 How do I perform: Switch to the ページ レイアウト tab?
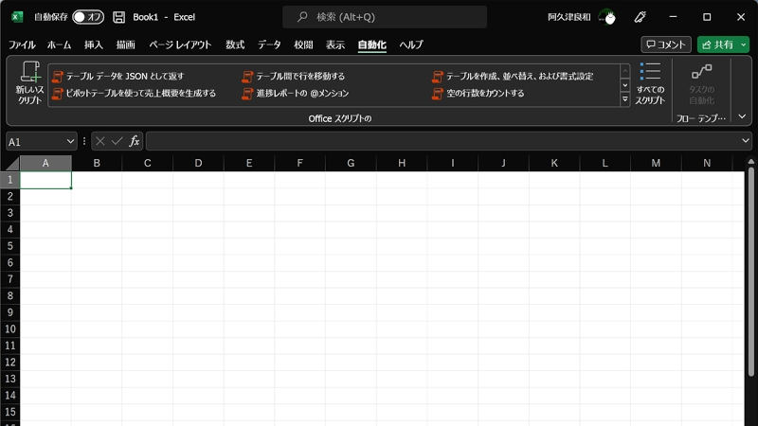[180, 44]
